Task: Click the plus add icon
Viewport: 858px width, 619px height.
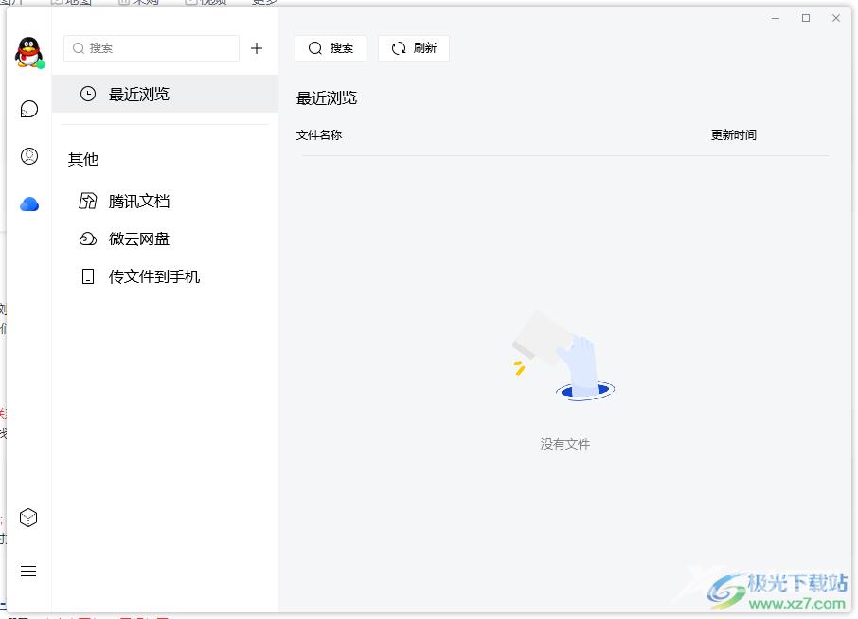Action: tap(257, 48)
